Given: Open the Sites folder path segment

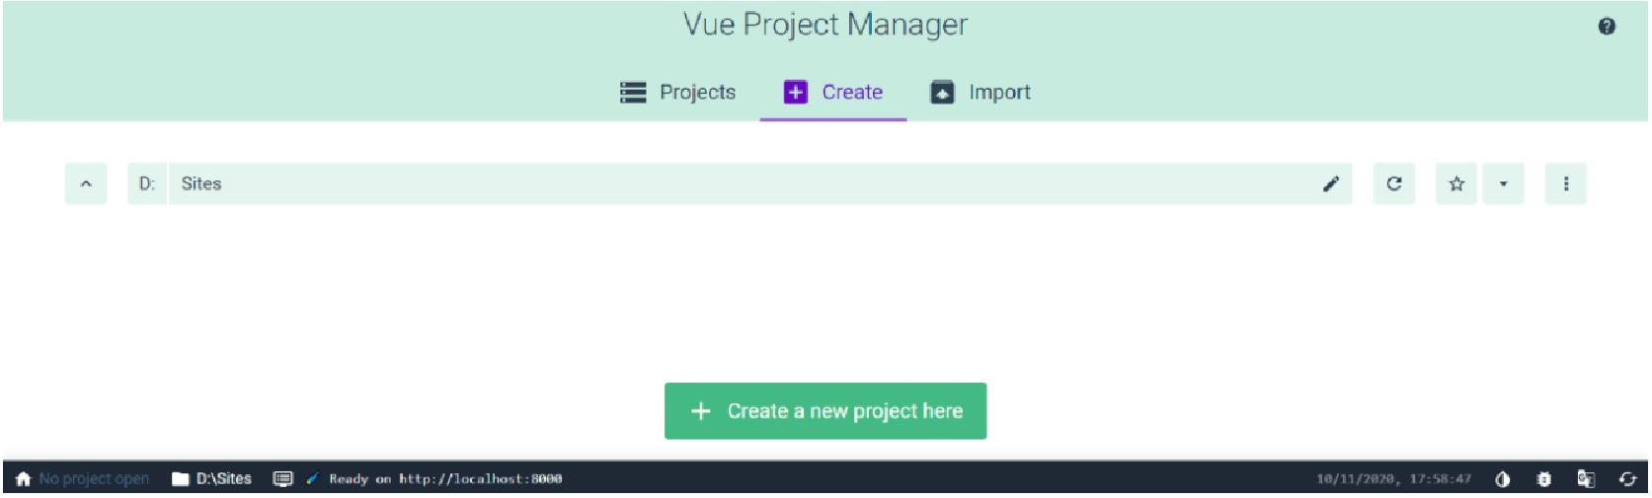Looking at the screenshot, I should coord(201,183).
